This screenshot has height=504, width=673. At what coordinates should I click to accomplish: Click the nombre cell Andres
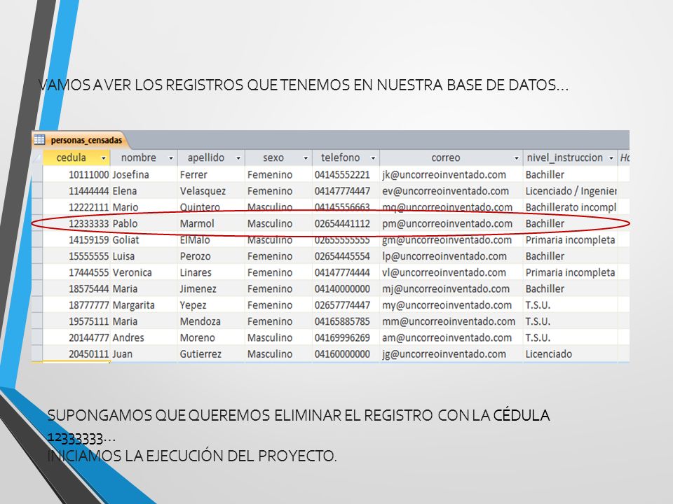coord(144,337)
